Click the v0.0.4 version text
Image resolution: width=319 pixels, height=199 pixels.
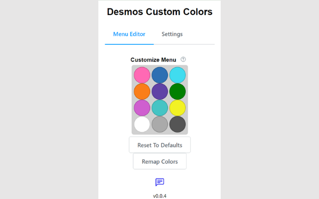click(159, 196)
